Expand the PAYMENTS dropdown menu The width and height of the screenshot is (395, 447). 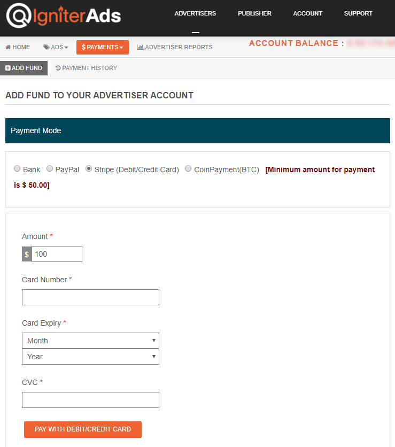(x=103, y=47)
